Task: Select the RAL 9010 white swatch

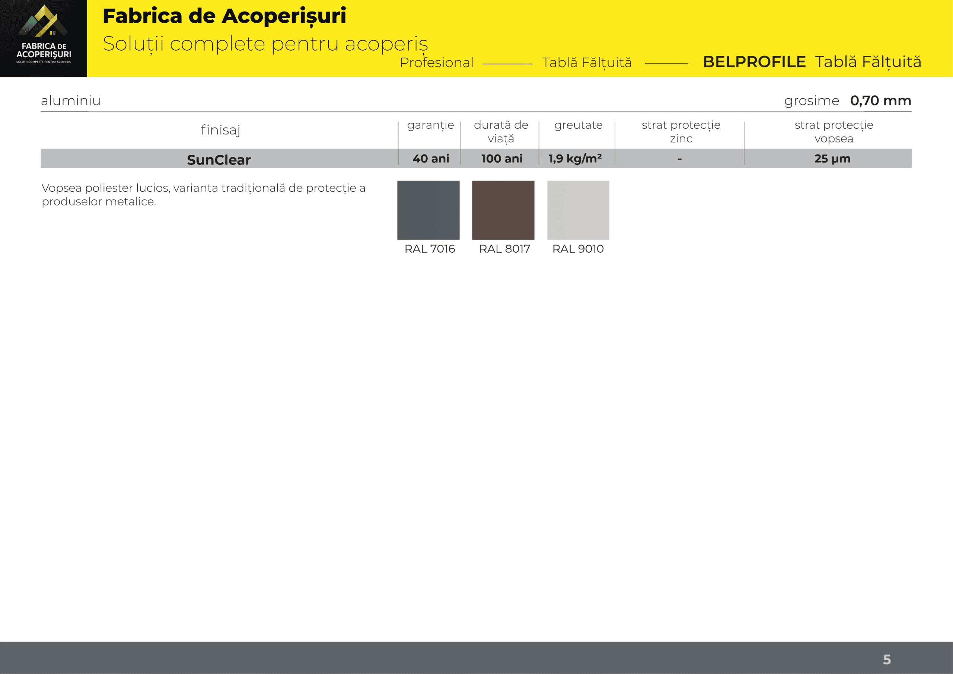Action: pos(578,210)
